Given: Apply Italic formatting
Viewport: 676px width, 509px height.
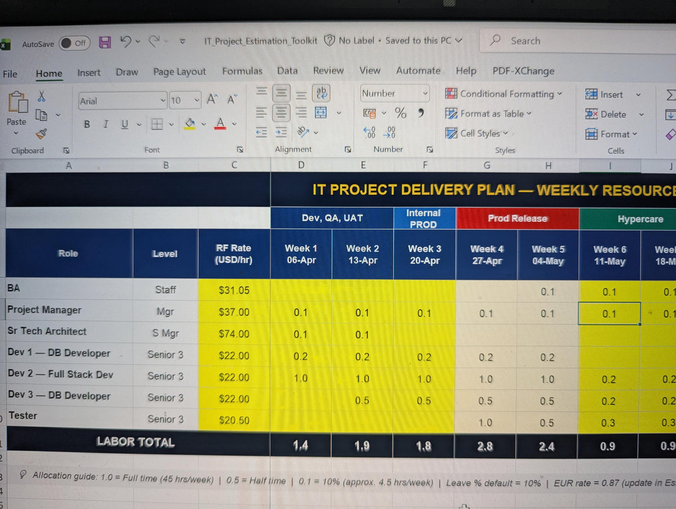Looking at the screenshot, I should pos(105,124).
